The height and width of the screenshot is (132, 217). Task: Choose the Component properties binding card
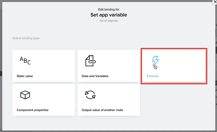click(x=44, y=100)
